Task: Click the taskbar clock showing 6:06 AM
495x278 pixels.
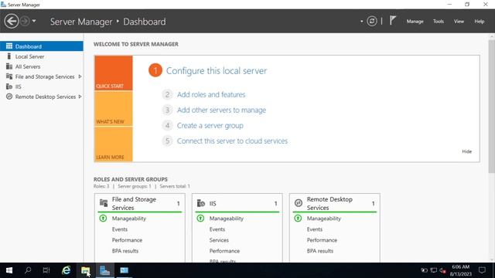Action: pyautogui.click(x=461, y=270)
